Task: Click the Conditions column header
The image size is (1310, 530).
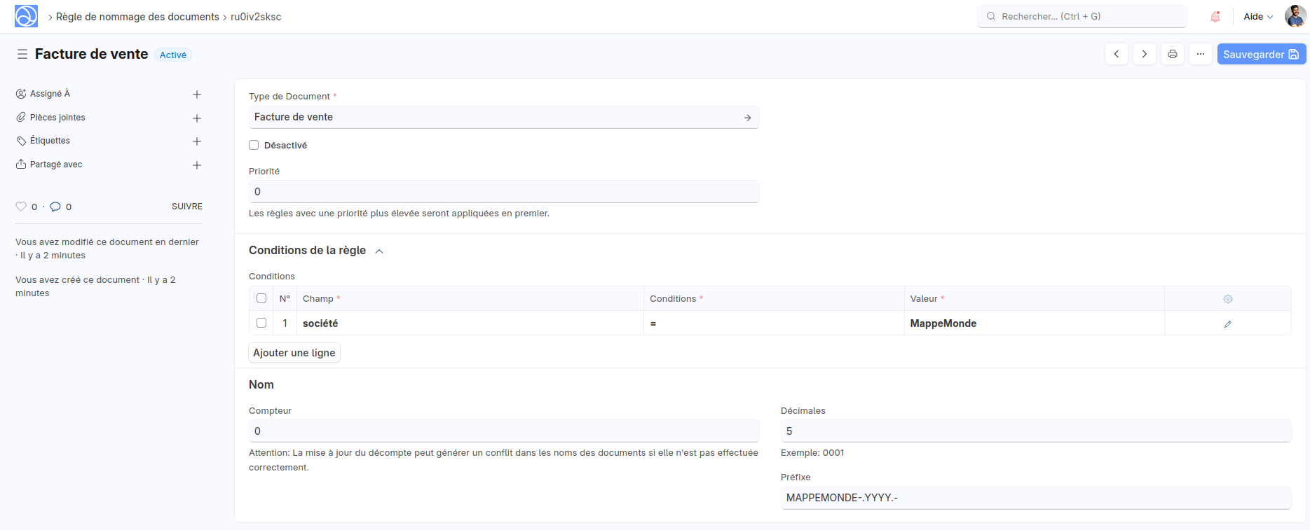Action: click(x=774, y=298)
